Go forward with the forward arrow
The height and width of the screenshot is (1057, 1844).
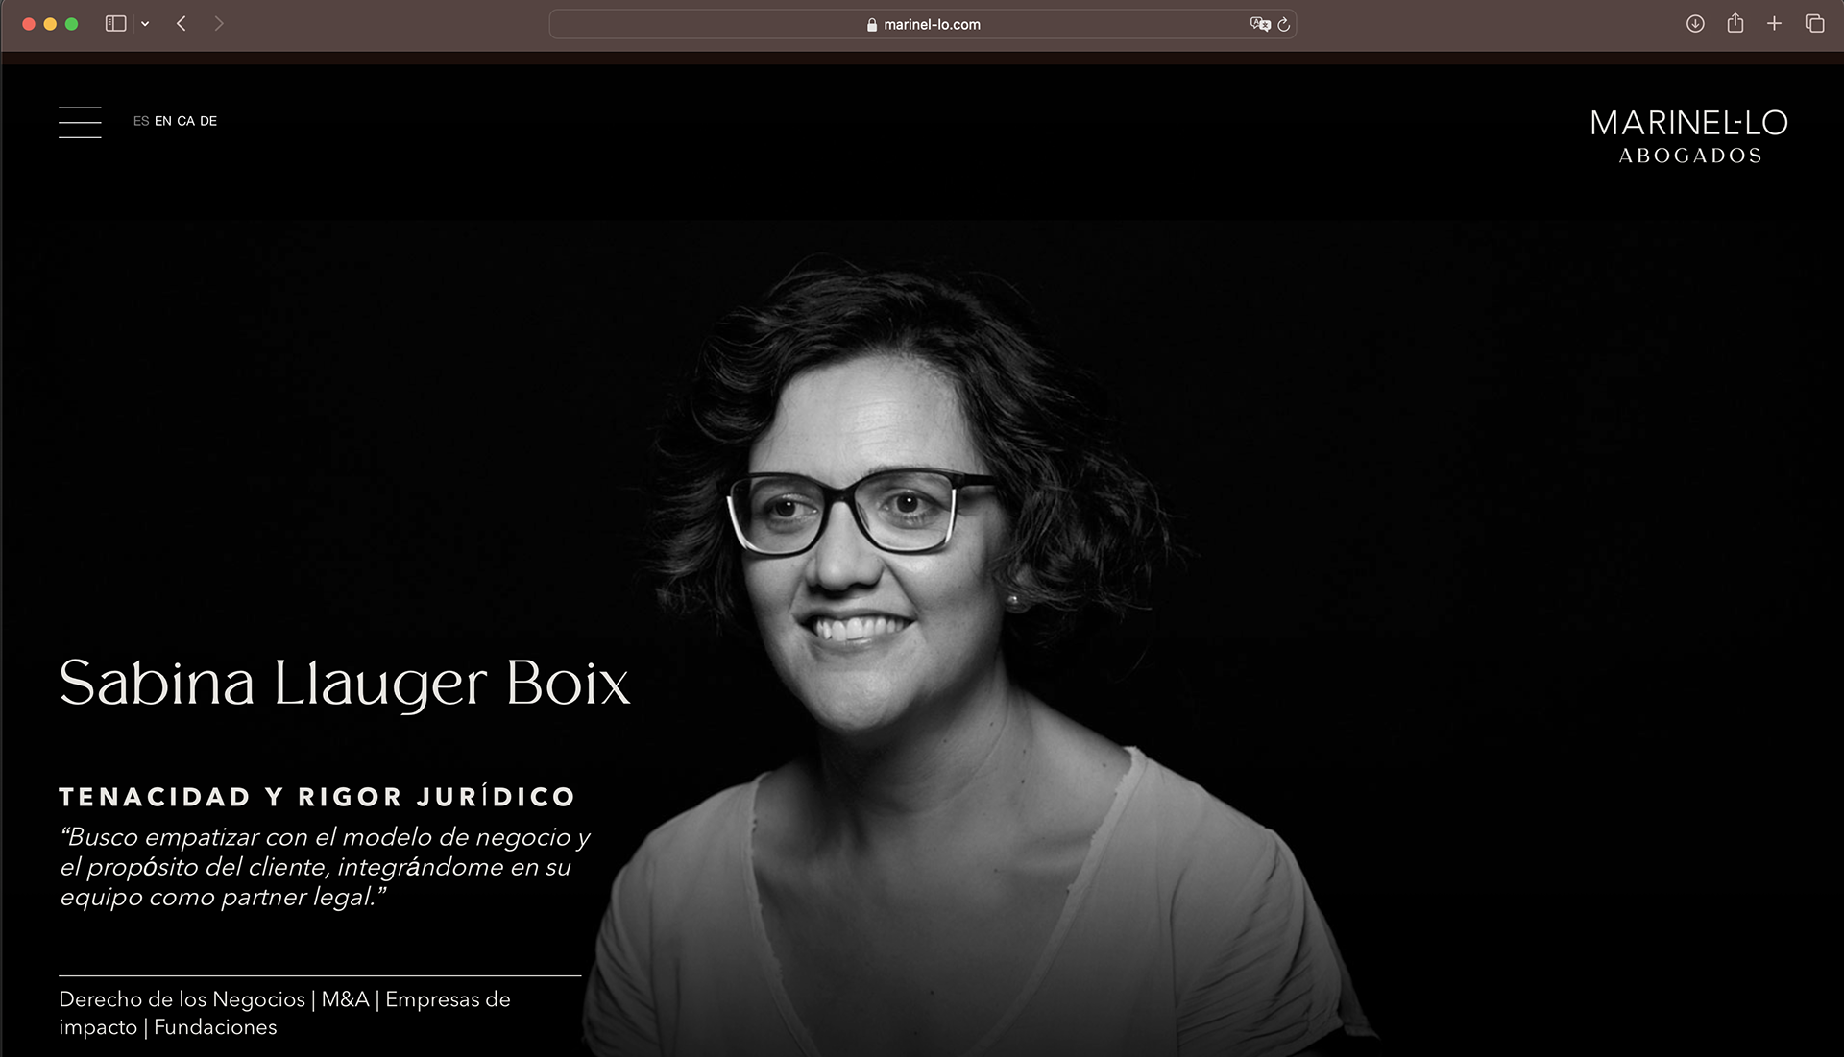click(219, 24)
